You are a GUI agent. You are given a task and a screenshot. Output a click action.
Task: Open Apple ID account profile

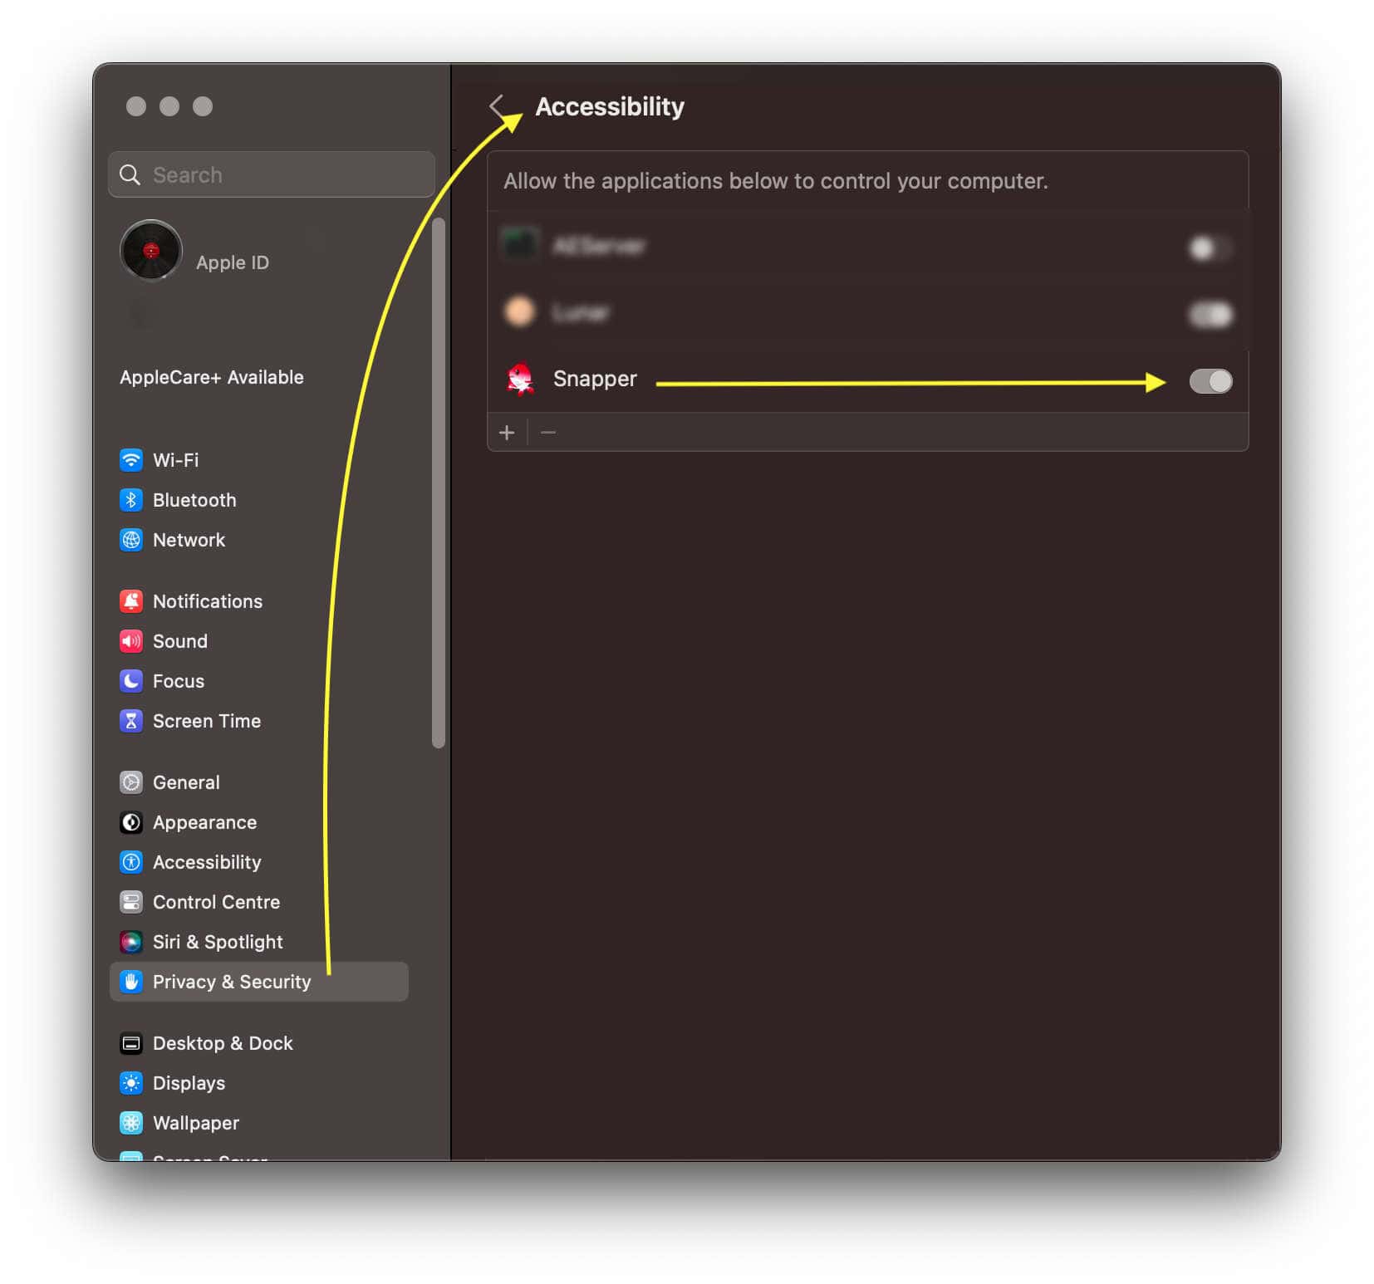click(x=194, y=251)
